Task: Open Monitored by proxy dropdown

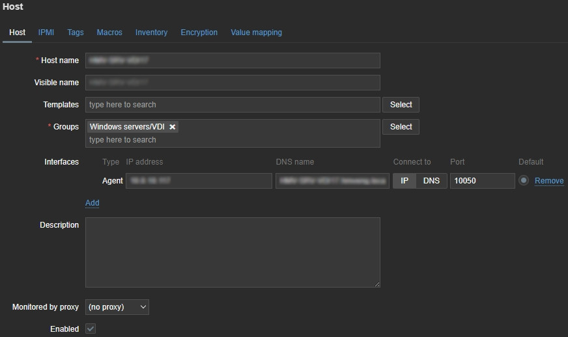Action: 117,307
